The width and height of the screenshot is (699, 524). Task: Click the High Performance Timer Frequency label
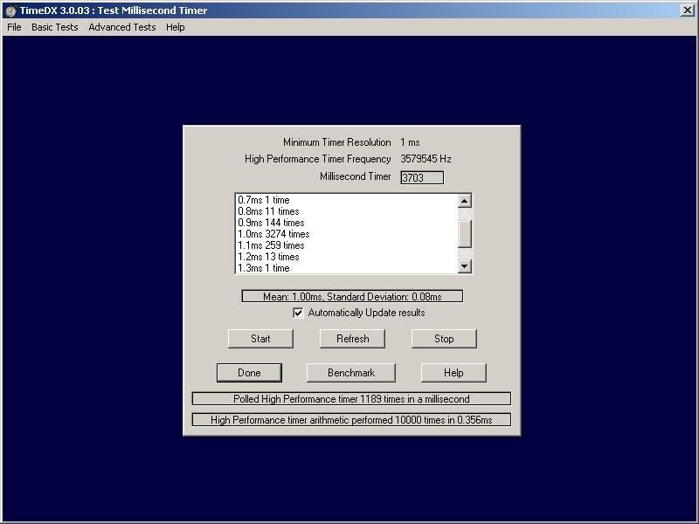tap(318, 159)
